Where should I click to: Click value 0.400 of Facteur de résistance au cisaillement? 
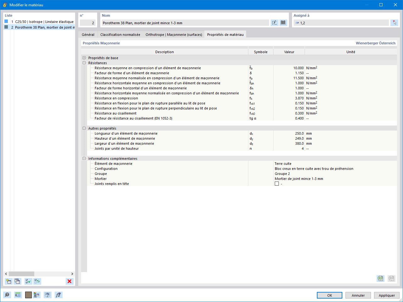[299, 118]
